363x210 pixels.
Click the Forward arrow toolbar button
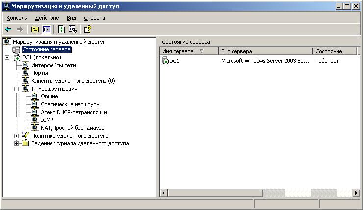20,29
